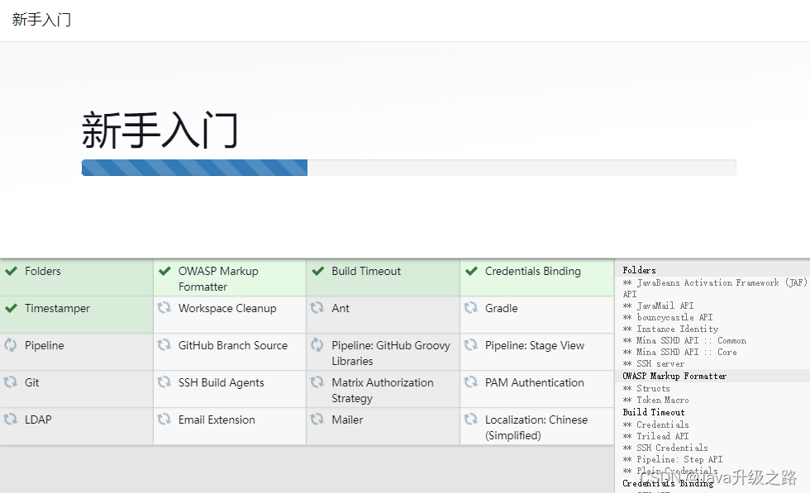
Task: Select the Matrix Authorization Strategy plugin name
Action: [383, 391]
